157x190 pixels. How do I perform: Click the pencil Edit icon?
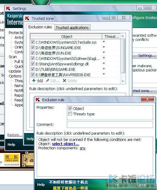pyautogui.click(x=47, y=81)
